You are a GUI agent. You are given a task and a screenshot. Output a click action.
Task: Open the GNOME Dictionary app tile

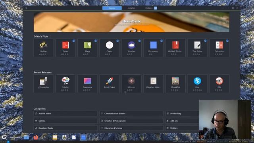point(175,48)
